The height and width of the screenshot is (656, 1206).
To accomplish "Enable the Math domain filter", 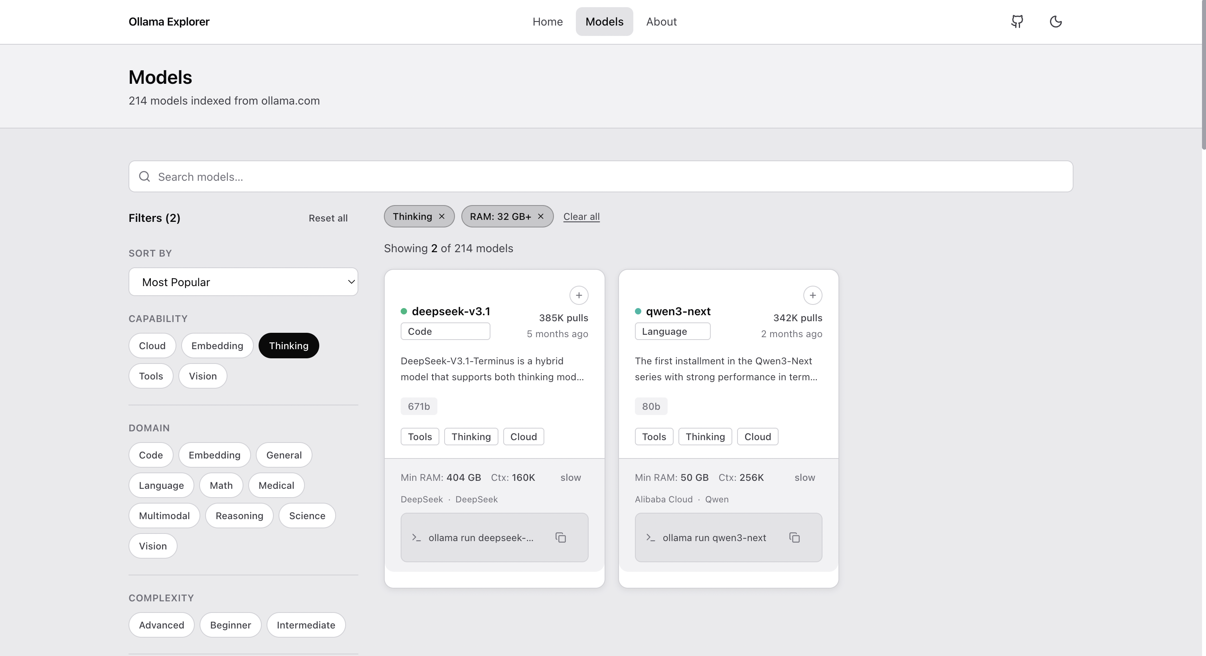I will pyautogui.click(x=221, y=485).
